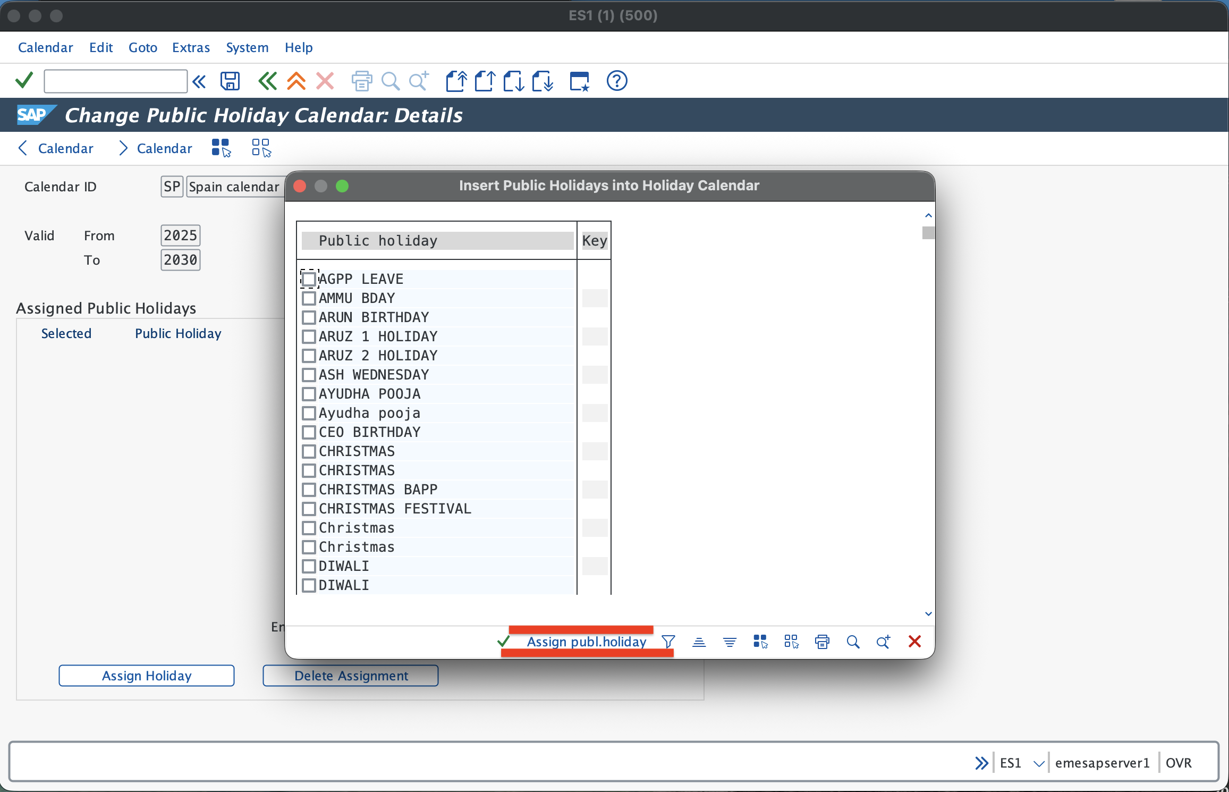Viewport: 1229px width, 792px height.
Task: Expand status bar with double chevron
Action: pos(981,763)
